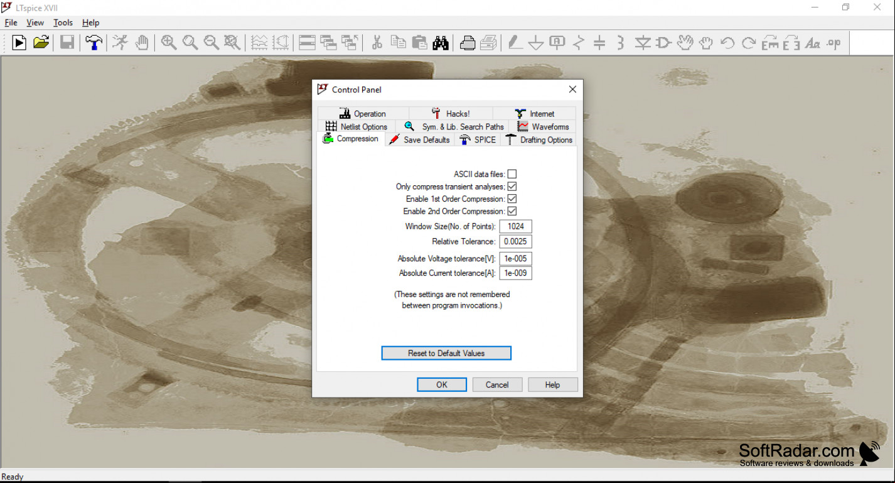The height and width of the screenshot is (483, 895).
Task: Select the Label Net tool
Action: (557, 43)
